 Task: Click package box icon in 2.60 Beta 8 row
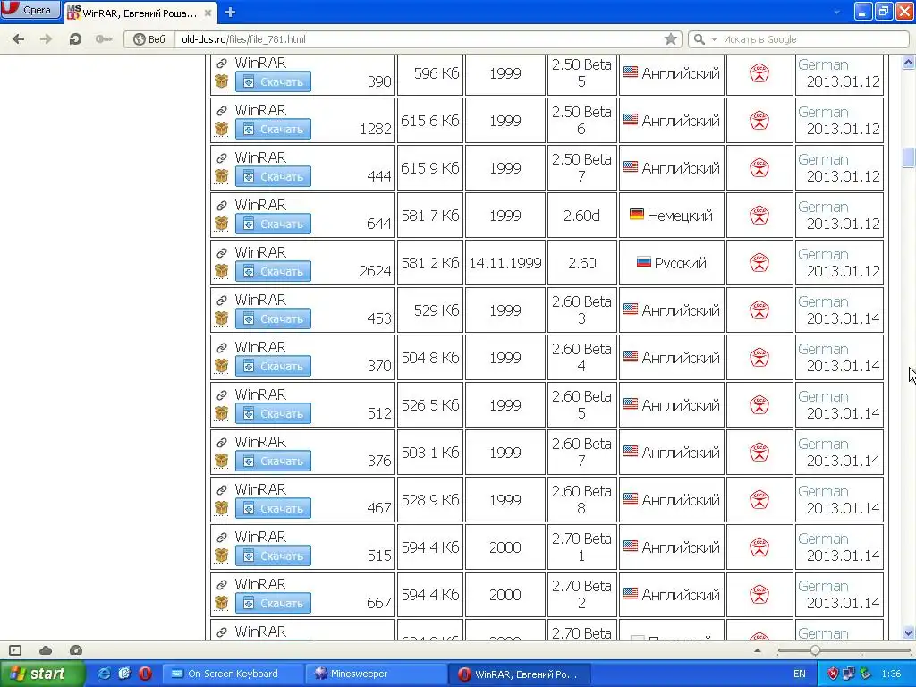tap(222, 508)
